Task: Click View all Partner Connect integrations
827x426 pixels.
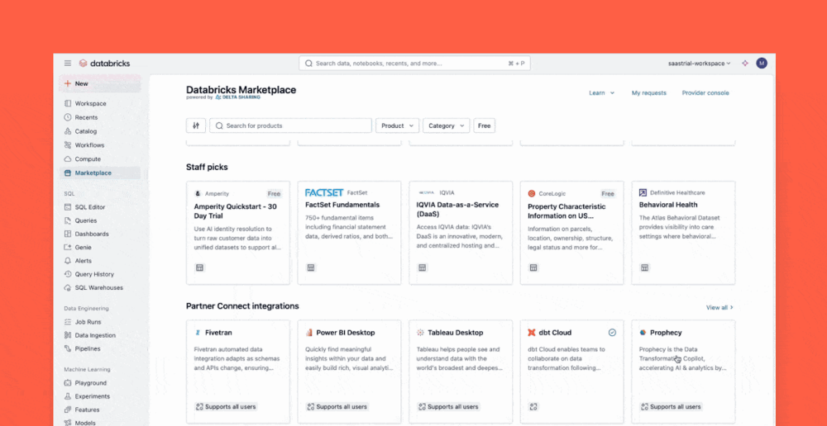Action: point(719,307)
